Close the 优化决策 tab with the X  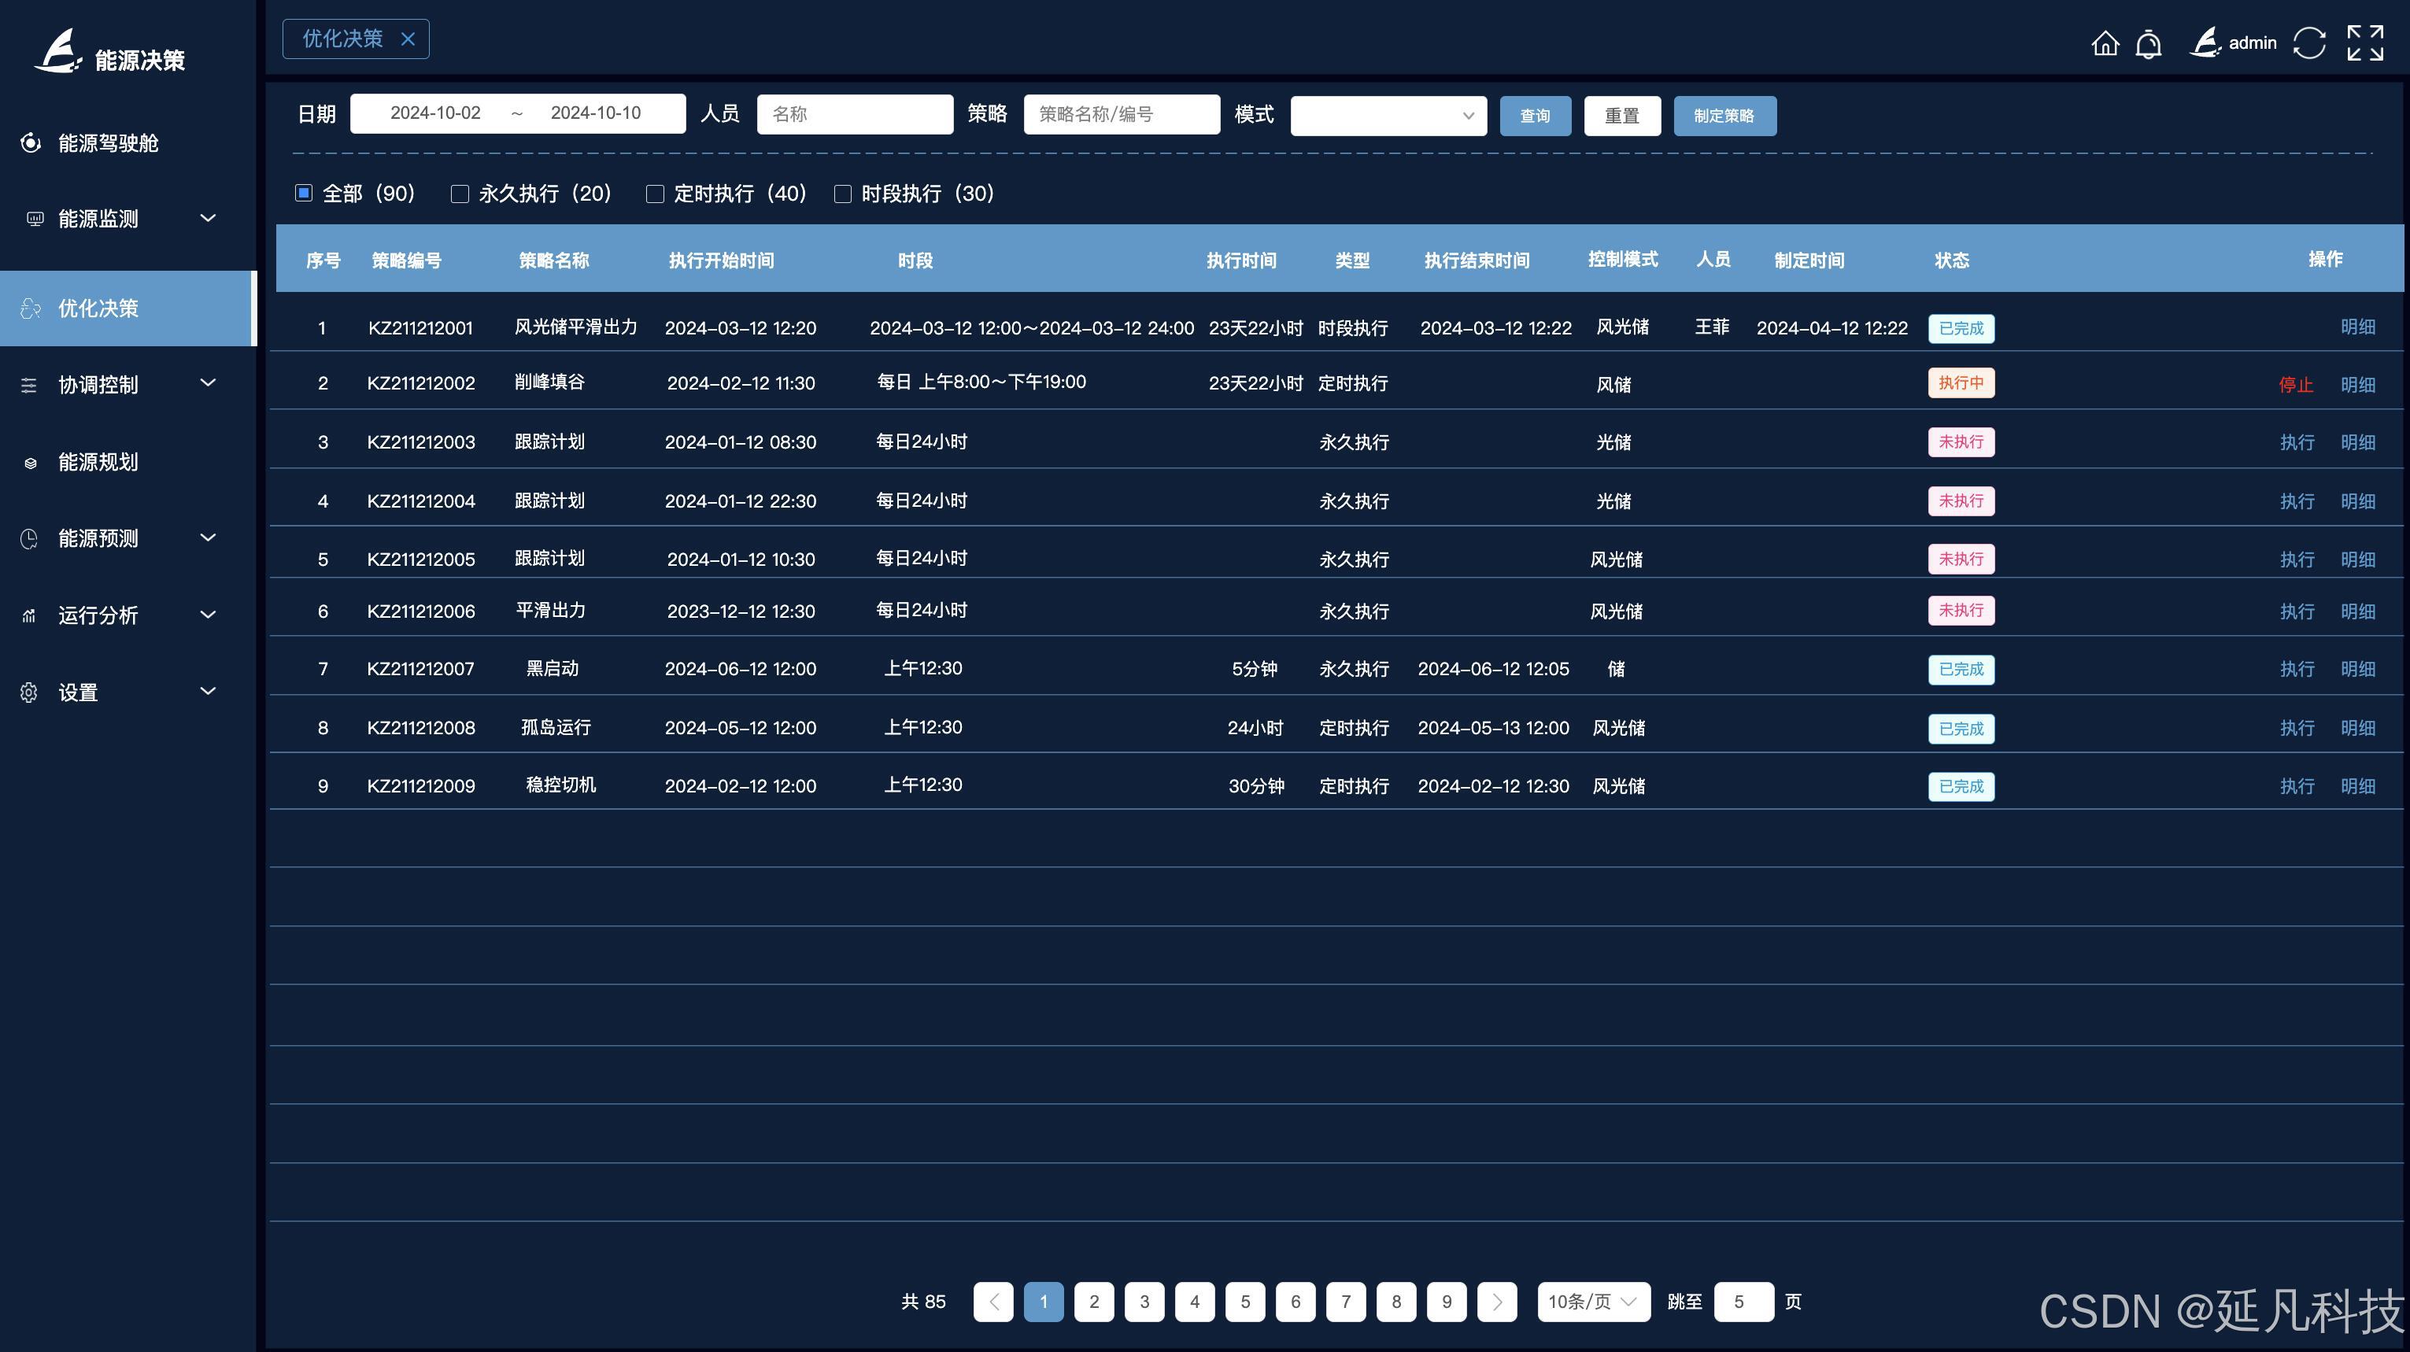coord(408,39)
